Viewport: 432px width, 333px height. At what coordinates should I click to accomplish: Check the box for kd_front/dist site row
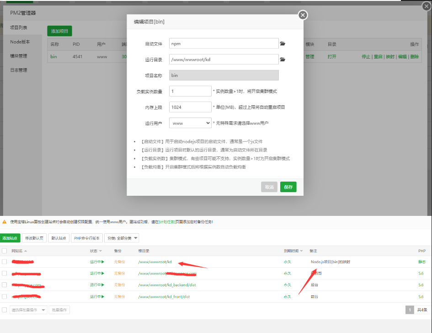click(x=5, y=297)
